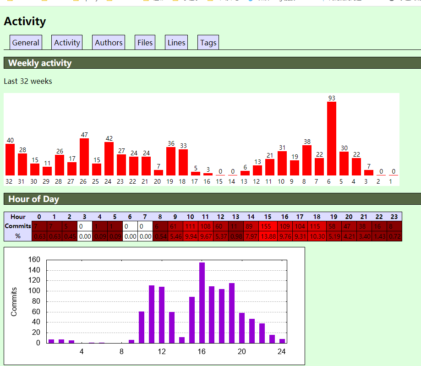The width and height of the screenshot is (421, 366).
Task: Click the purple bar just before the 12 tick
Action: point(152,314)
